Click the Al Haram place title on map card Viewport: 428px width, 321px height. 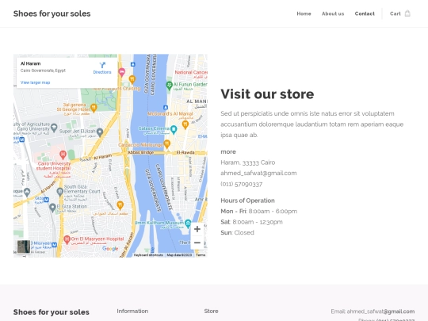coord(31,63)
